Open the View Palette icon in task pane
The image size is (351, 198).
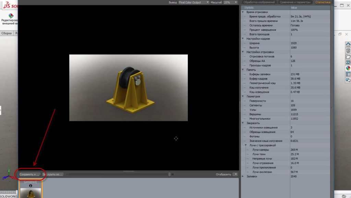tap(348, 62)
